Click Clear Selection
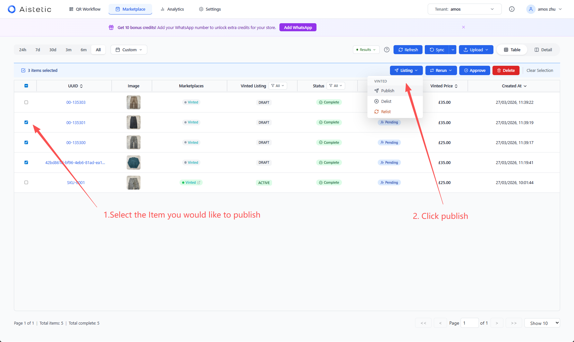Image resolution: width=574 pixels, height=342 pixels. [540, 70]
